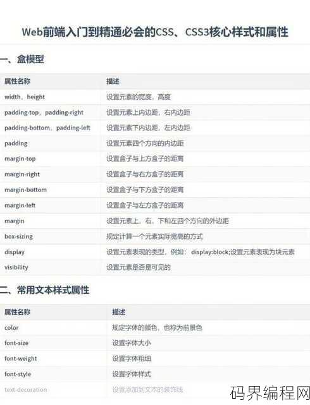The width and height of the screenshot is (310, 405).
Task: Select the heading 一、盒模型
Action: 22,59
